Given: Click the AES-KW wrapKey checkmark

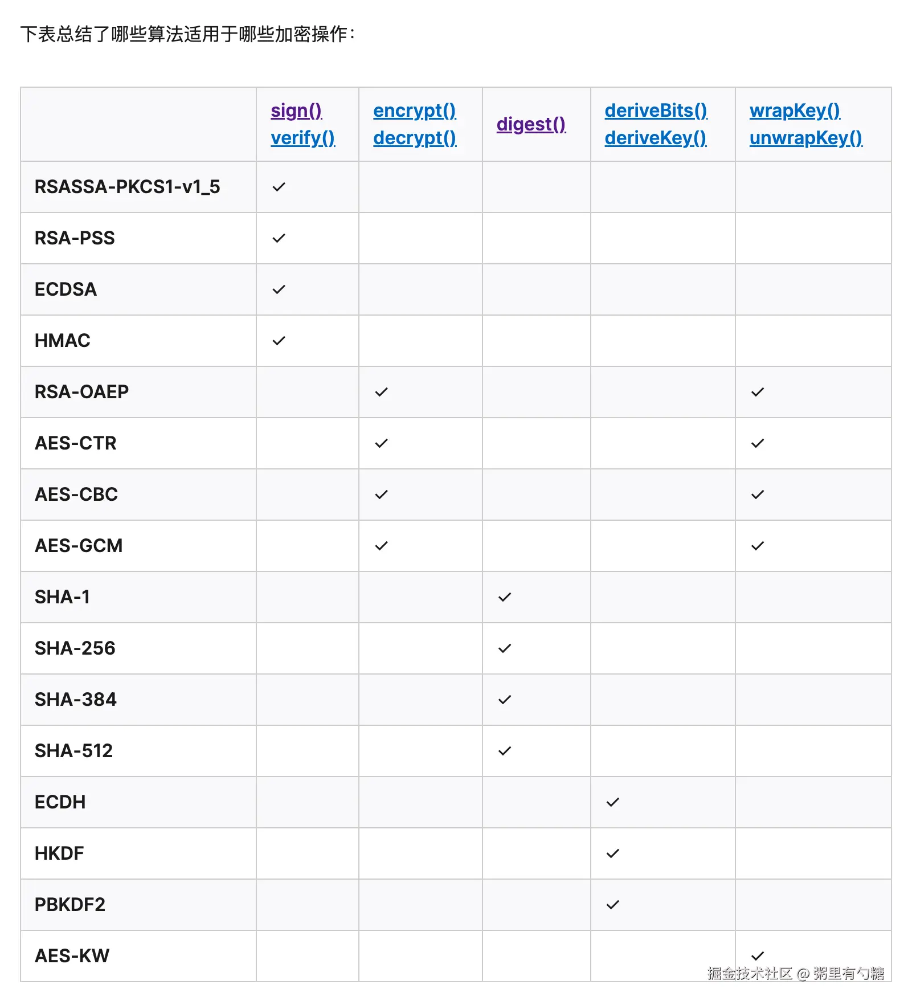Looking at the screenshot, I should (757, 955).
